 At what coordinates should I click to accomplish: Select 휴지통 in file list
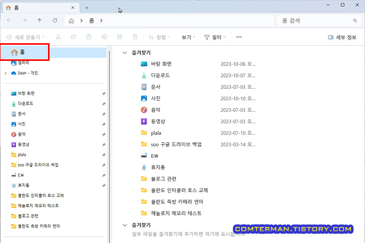153,167
